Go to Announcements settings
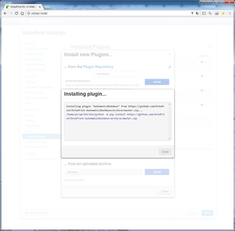Image resolution: width=235 pixels, height=231 pixels. 36,147
